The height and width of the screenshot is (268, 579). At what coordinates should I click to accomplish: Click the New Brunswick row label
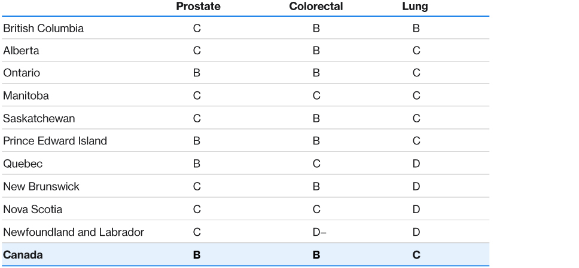[x=41, y=186]
